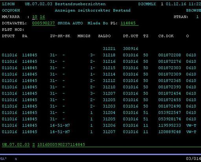This screenshot has width=201, height=162.
Task: Select document number 001872309
Action: click(170, 74)
